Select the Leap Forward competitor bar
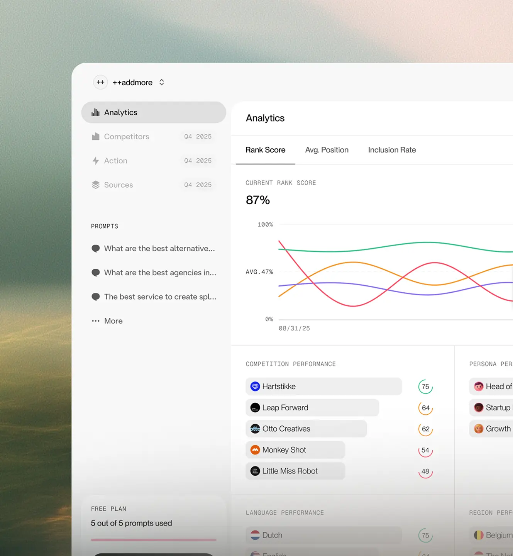The image size is (513, 556). [312, 408]
